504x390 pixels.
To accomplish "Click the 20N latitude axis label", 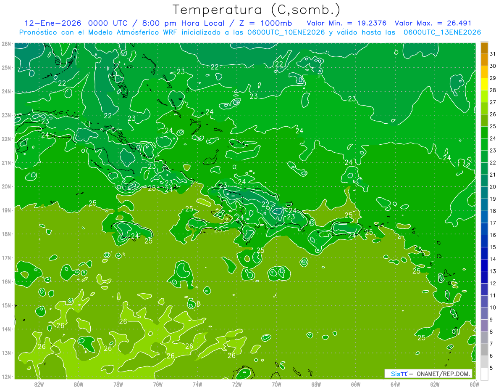I will [6, 186].
